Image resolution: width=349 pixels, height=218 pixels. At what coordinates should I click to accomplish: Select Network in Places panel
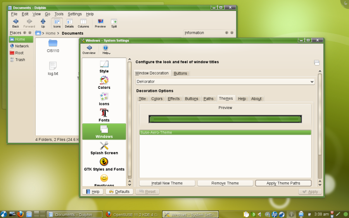pyautogui.click(x=21, y=46)
